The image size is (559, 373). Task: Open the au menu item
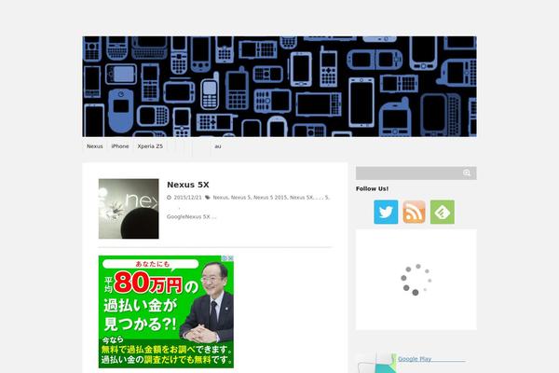point(218,146)
